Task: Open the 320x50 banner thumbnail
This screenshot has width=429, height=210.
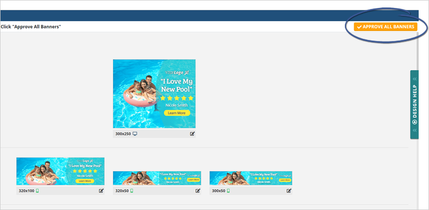Action: point(157,178)
